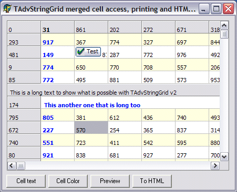Select the bold blue cell 805
The image size is (237, 192).
[58, 115]
